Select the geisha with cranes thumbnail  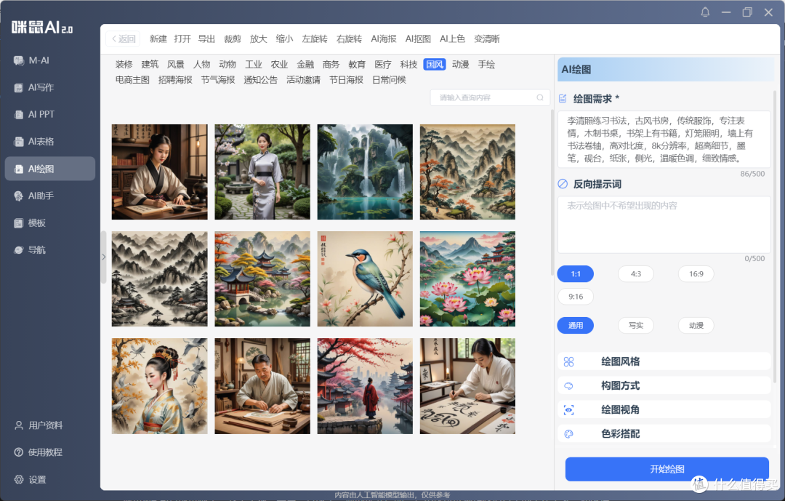pos(160,386)
